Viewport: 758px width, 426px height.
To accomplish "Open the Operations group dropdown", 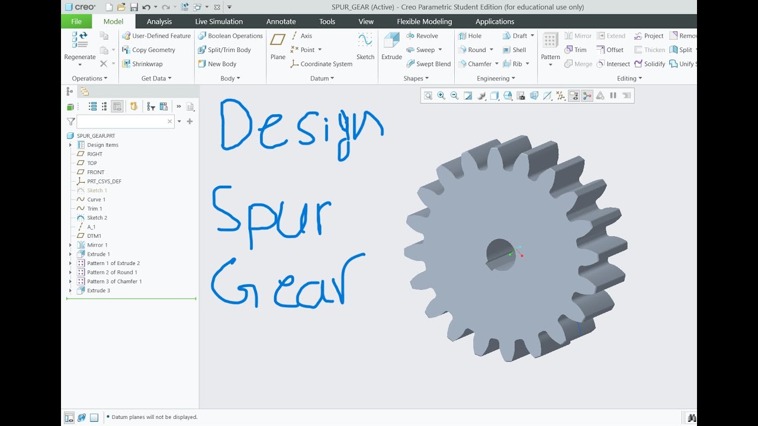I will pos(90,78).
